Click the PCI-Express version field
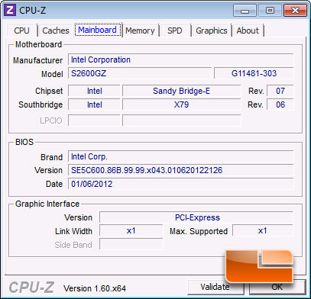311x299 pixels. pyautogui.click(x=196, y=217)
